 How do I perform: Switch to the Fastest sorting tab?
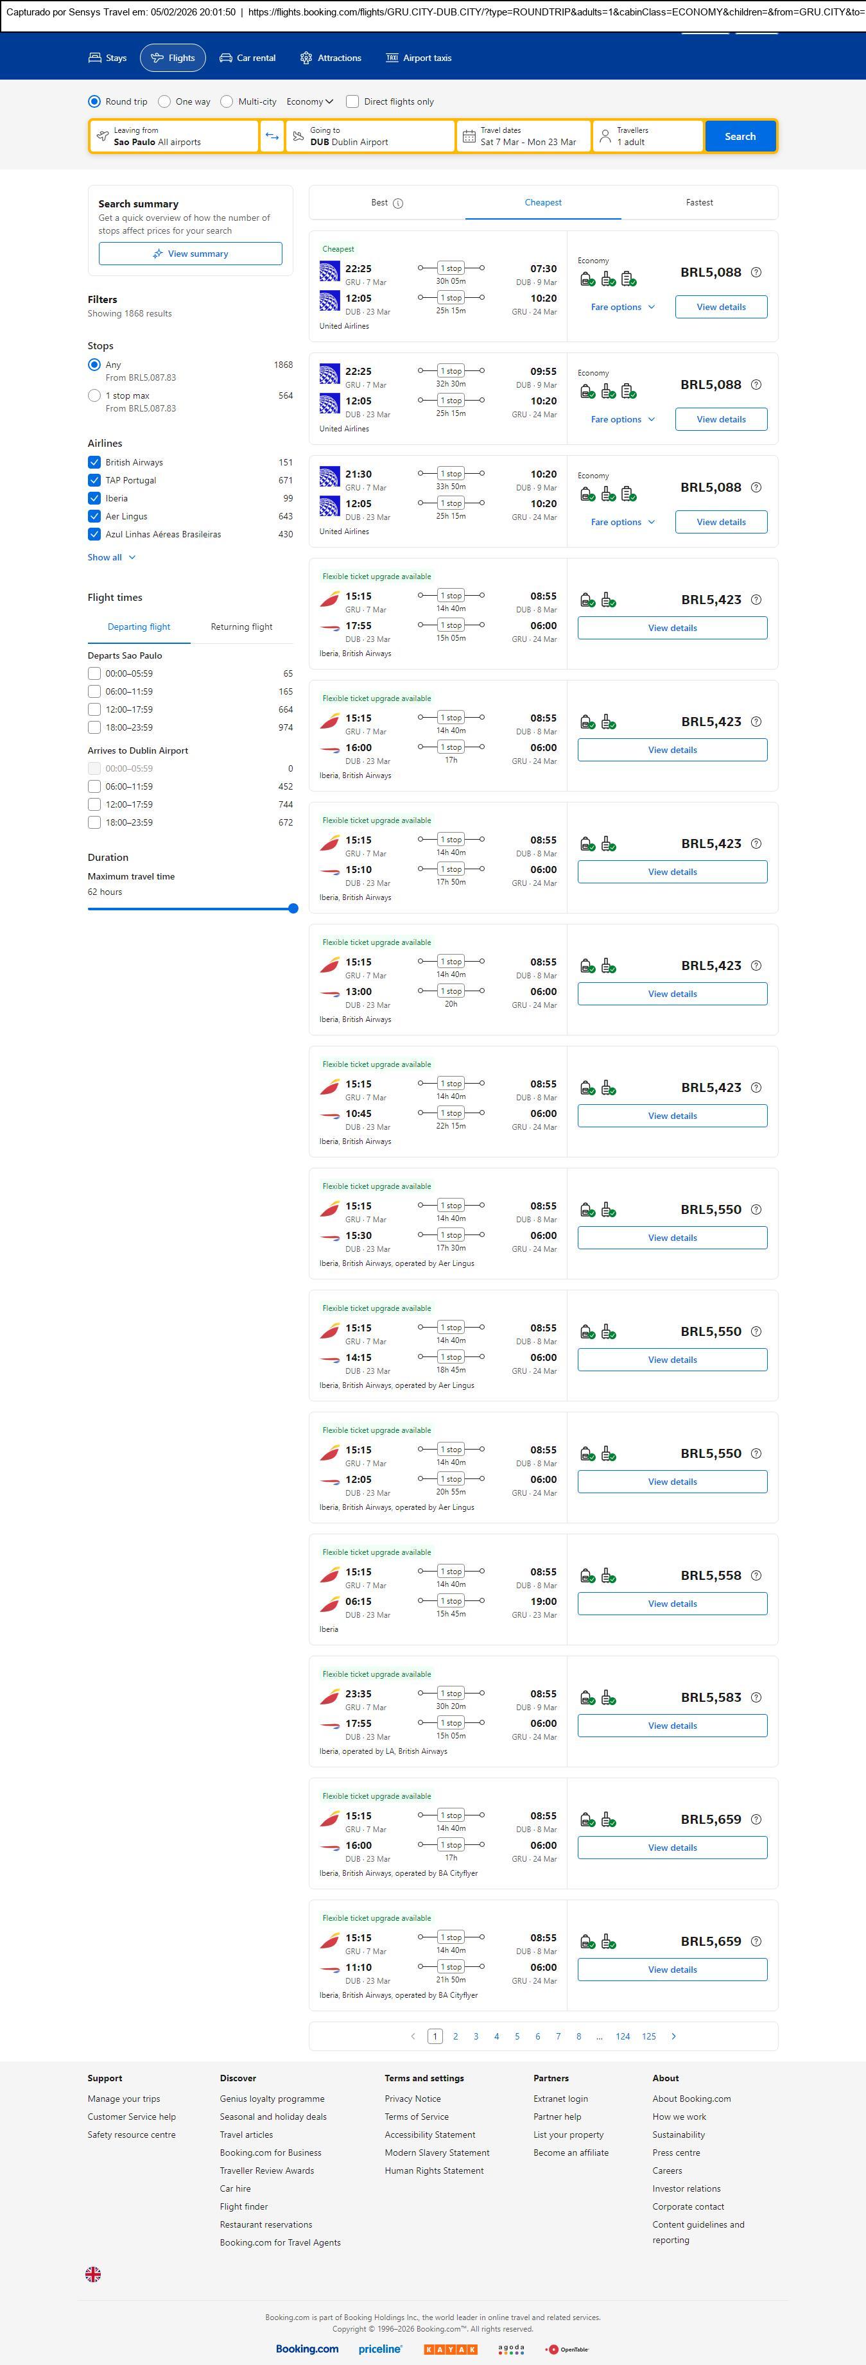pyautogui.click(x=699, y=203)
